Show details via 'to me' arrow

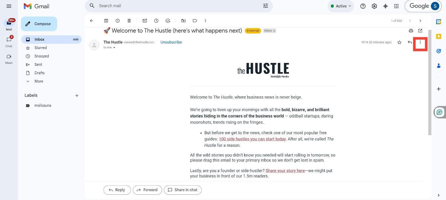(114, 47)
